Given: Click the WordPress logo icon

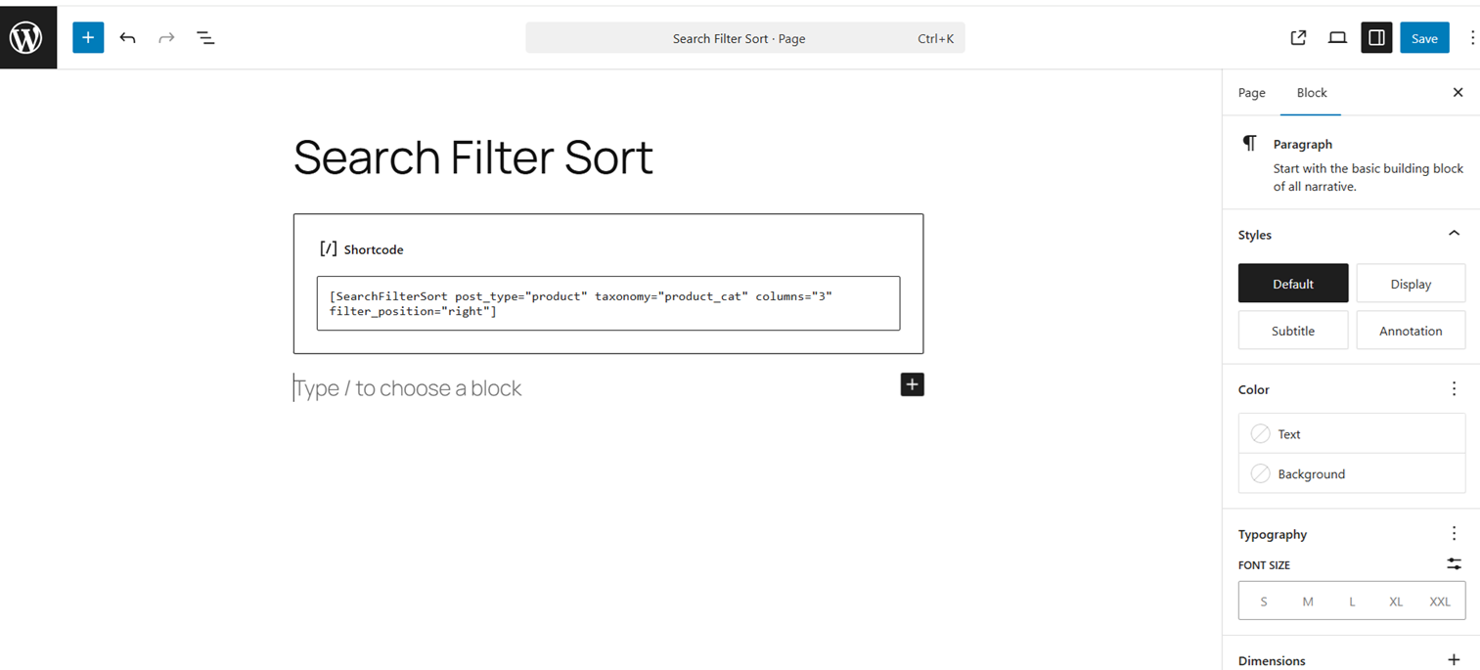Looking at the screenshot, I should coord(26,38).
